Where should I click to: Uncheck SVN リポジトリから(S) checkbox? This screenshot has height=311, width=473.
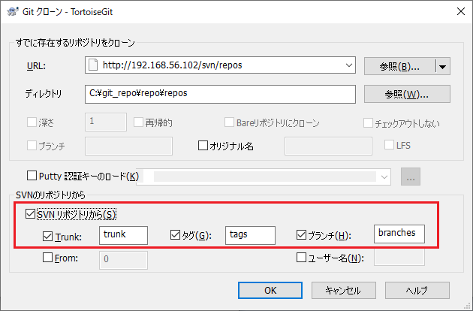[30, 214]
